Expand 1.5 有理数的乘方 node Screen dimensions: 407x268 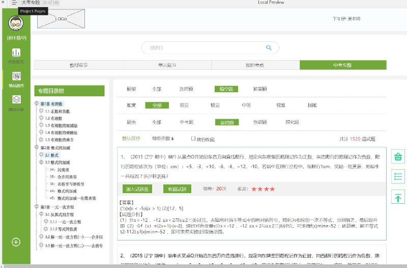click(41, 139)
